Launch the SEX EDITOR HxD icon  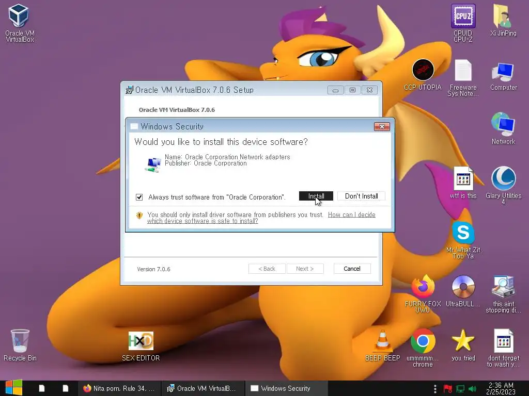141,346
